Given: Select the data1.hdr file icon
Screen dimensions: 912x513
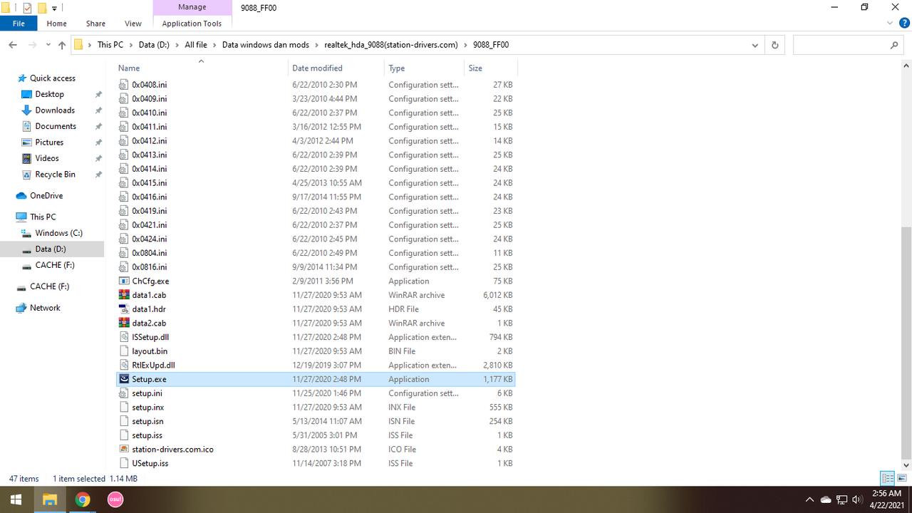Looking at the screenshot, I should tap(124, 309).
